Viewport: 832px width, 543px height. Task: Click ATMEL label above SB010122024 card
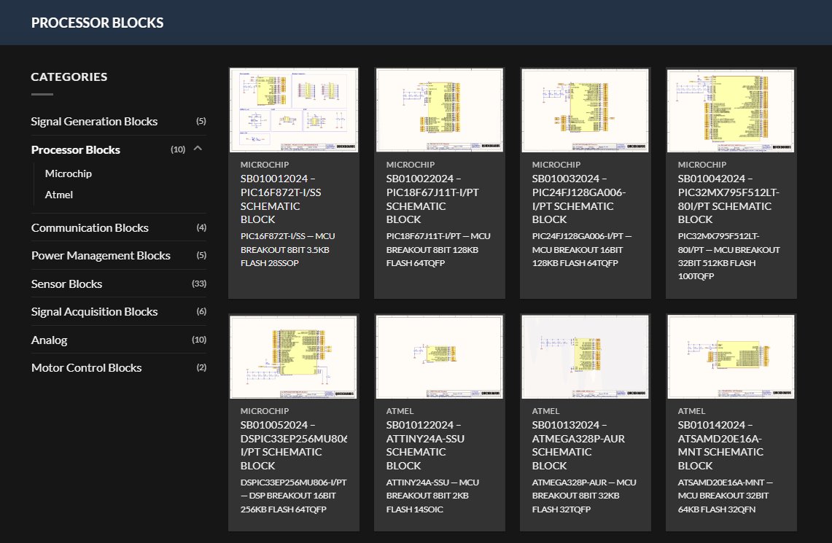point(400,411)
